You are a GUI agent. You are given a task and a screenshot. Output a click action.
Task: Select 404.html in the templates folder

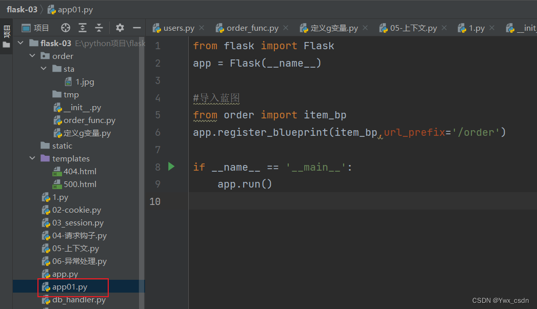pyautogui.click(x=79, y=172)
